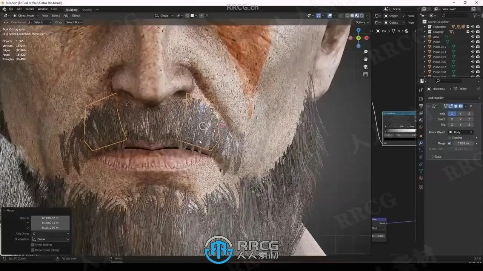The width and height of the screenshot is (483, 271).
Task: Open the Modifier properties wrench tab
Action: tap(421, 143)
